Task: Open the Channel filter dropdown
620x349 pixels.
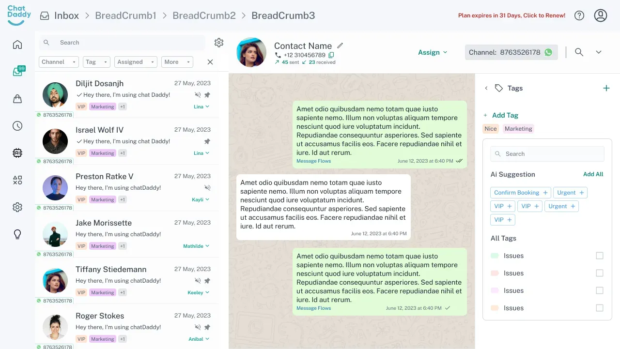Action: (59, 62)
